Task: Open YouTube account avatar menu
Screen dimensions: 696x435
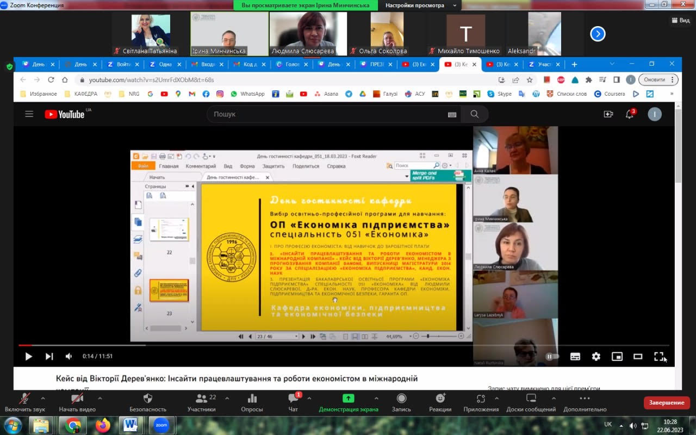Action: tap(655, 114)
